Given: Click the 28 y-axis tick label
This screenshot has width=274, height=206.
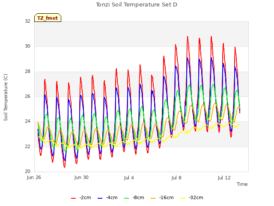Looking at the screenshot, I should click(x=27, y=72).
